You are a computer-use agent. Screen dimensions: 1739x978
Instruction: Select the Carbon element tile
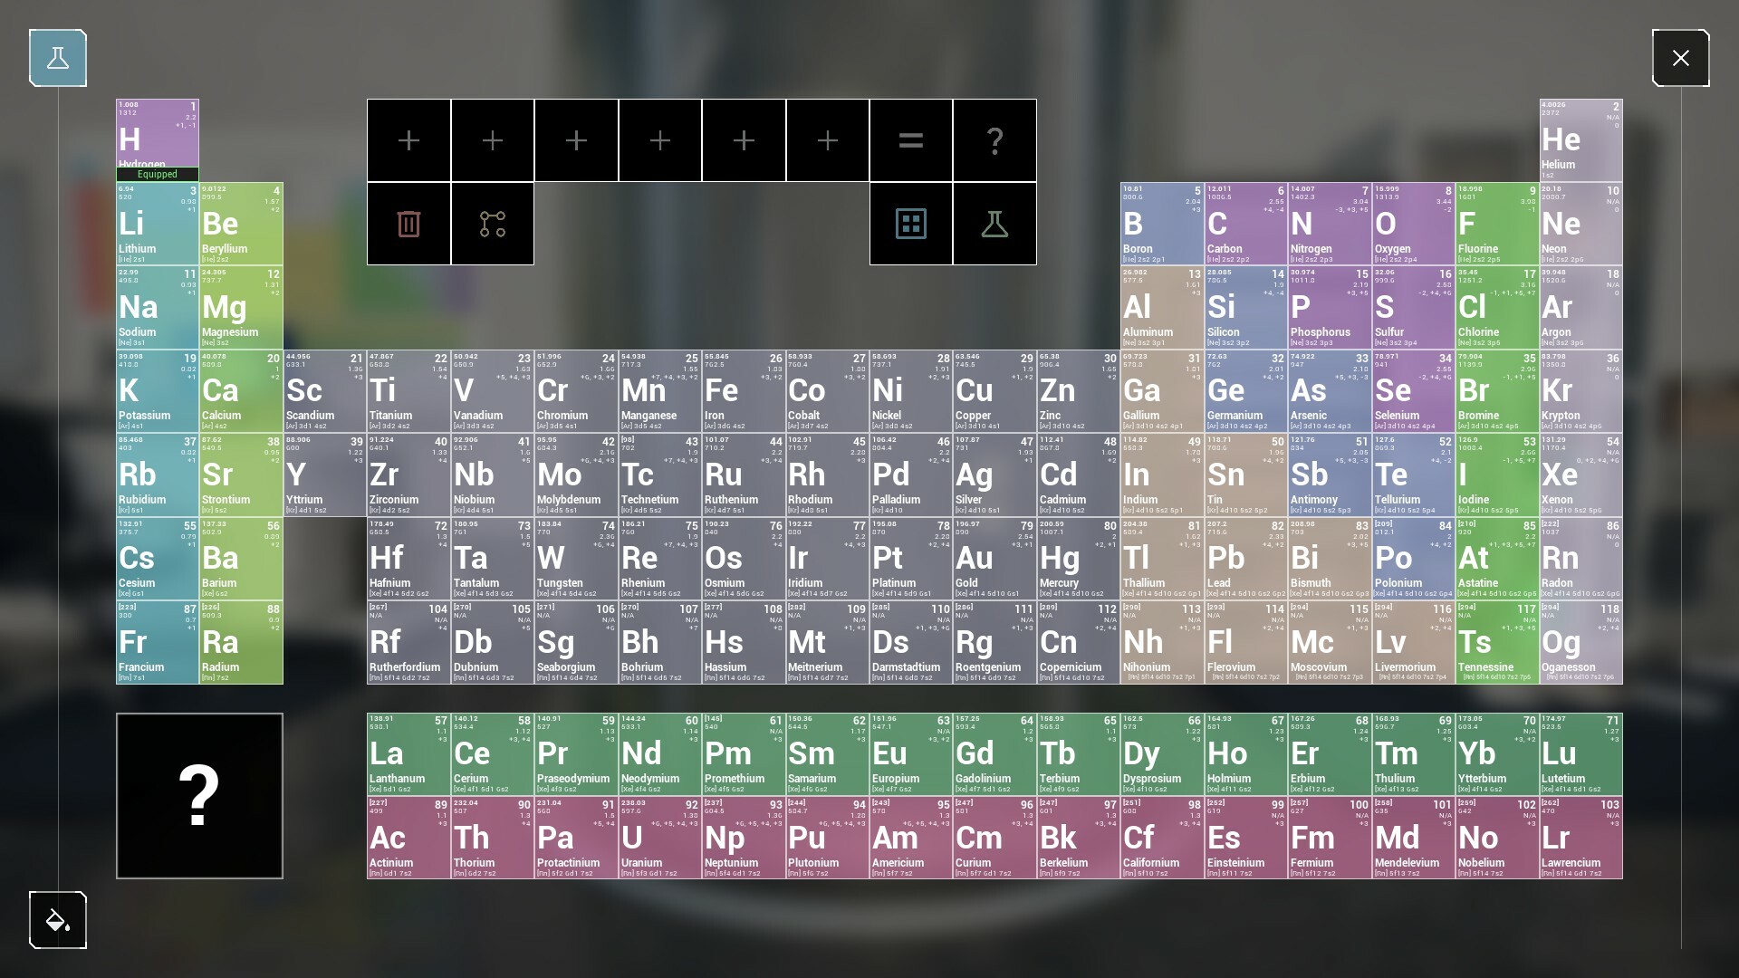pos(1244,224)
